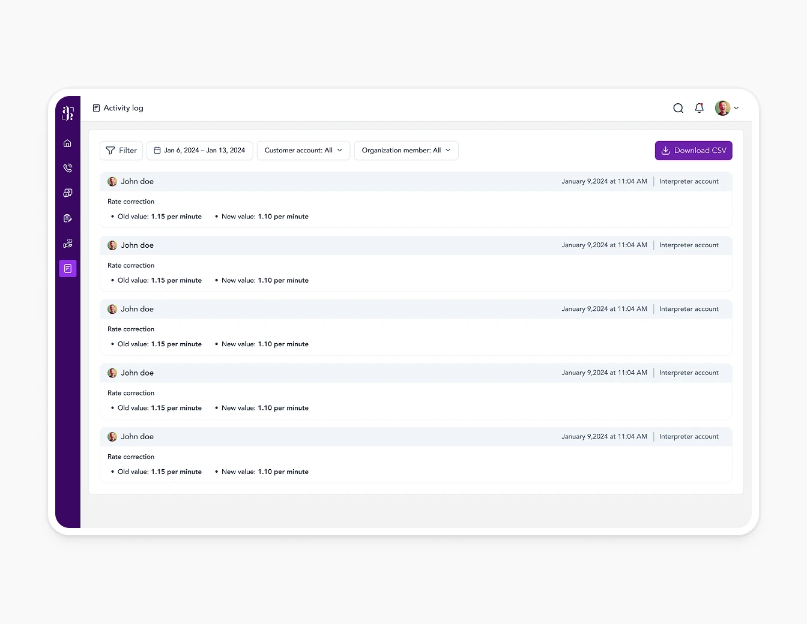This screenshot has height=624, width=807.
Task: Select John doe in the first log entry
Action: [138, 181]
